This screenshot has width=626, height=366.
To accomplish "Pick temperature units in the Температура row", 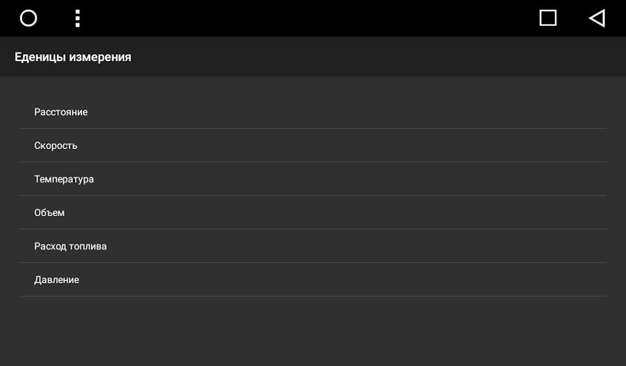I will pos(313,179).
